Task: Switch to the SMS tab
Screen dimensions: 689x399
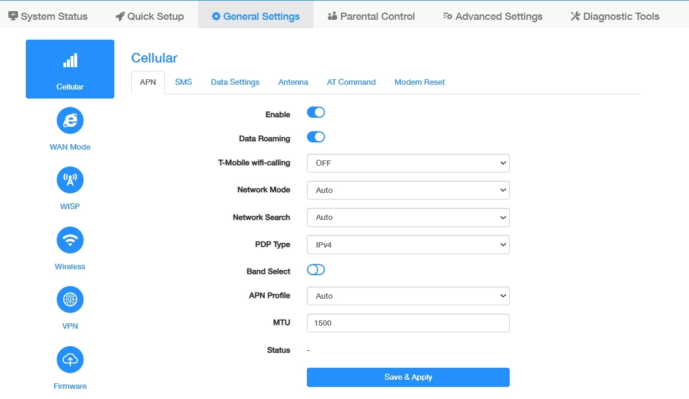Action: click(x=184, y=82)
